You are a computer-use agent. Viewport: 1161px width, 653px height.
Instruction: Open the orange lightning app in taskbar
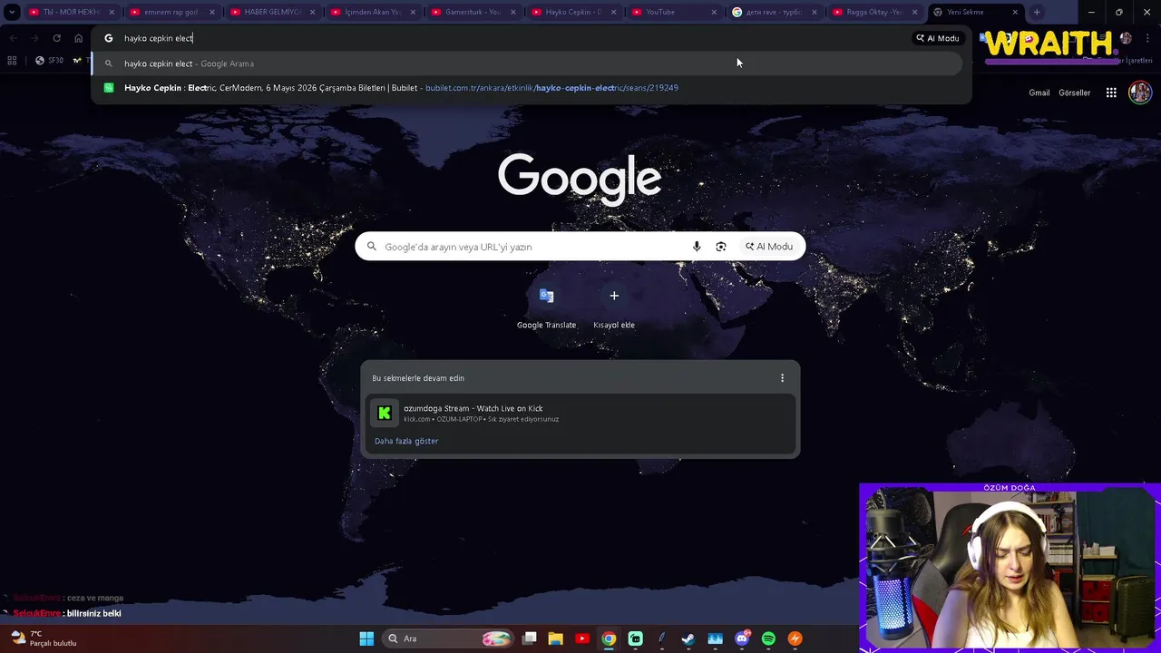pos(795,638)
